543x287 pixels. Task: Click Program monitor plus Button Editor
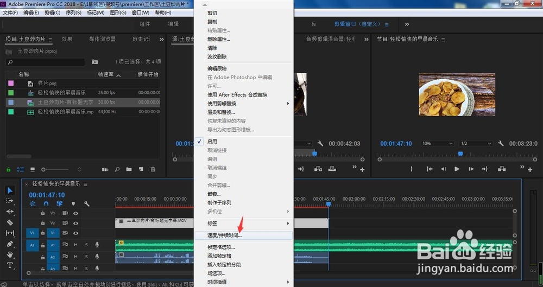click(x=530, y=170)
